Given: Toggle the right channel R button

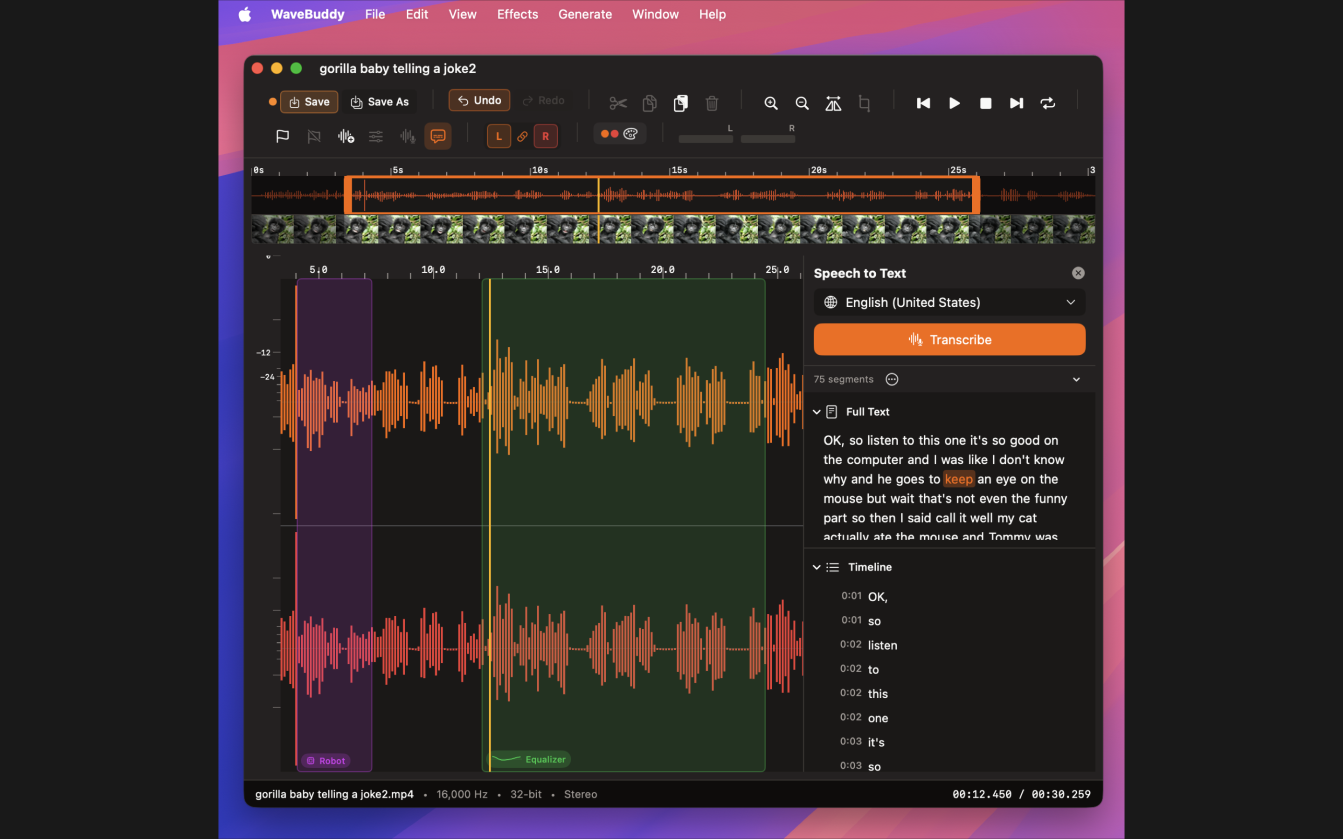Looking at the screenshot, I should (x=546, y=137).
